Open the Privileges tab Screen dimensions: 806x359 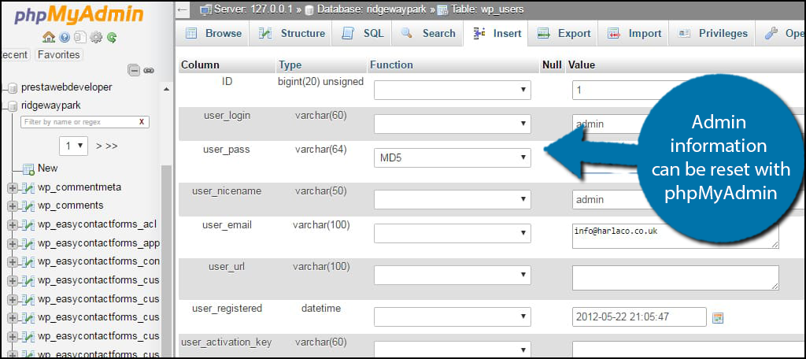712,33
